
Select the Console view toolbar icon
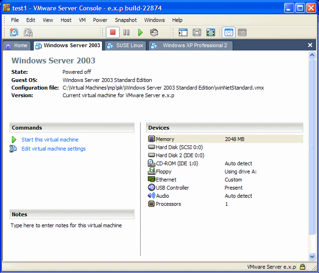242,32
